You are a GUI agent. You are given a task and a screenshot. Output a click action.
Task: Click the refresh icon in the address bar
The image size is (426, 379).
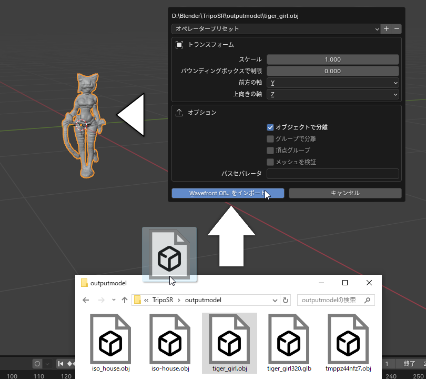coord(285,300)
